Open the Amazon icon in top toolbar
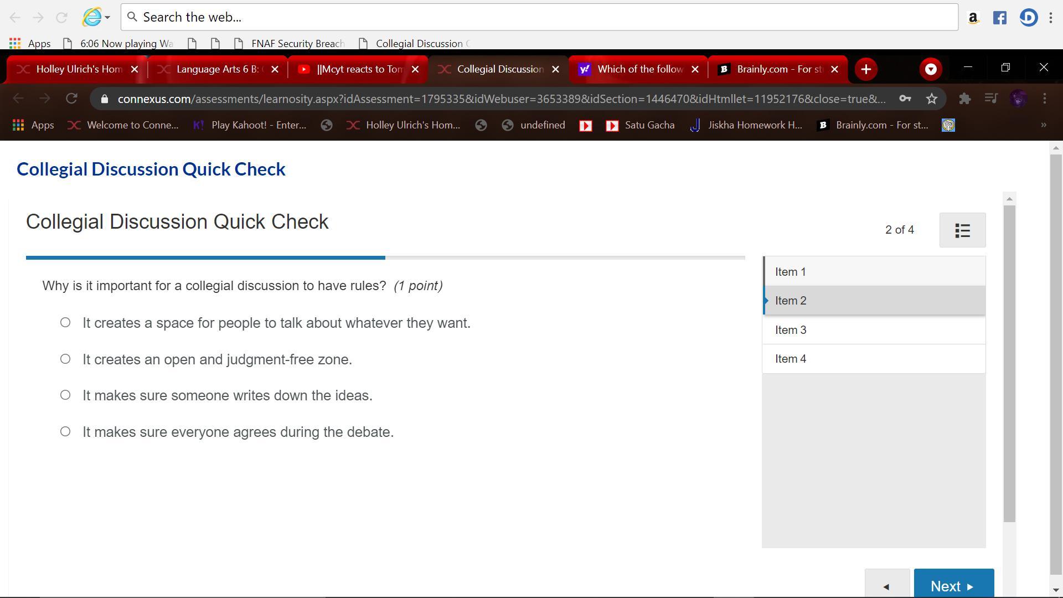Screen dimensions: 1063x598 (x=973, y=18)
